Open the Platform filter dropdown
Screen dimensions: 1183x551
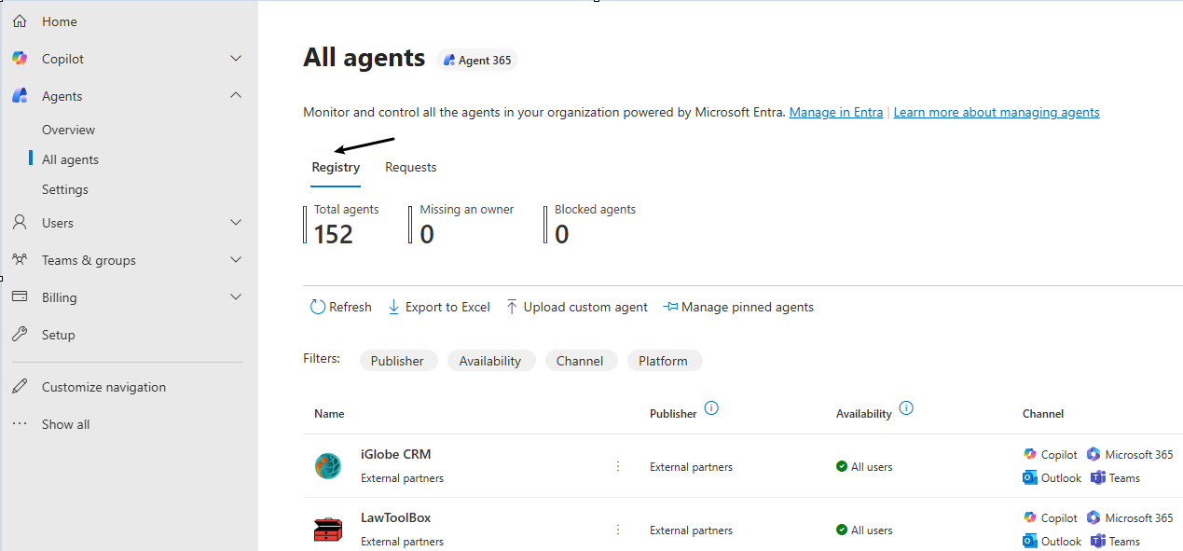tap(664, 361)
